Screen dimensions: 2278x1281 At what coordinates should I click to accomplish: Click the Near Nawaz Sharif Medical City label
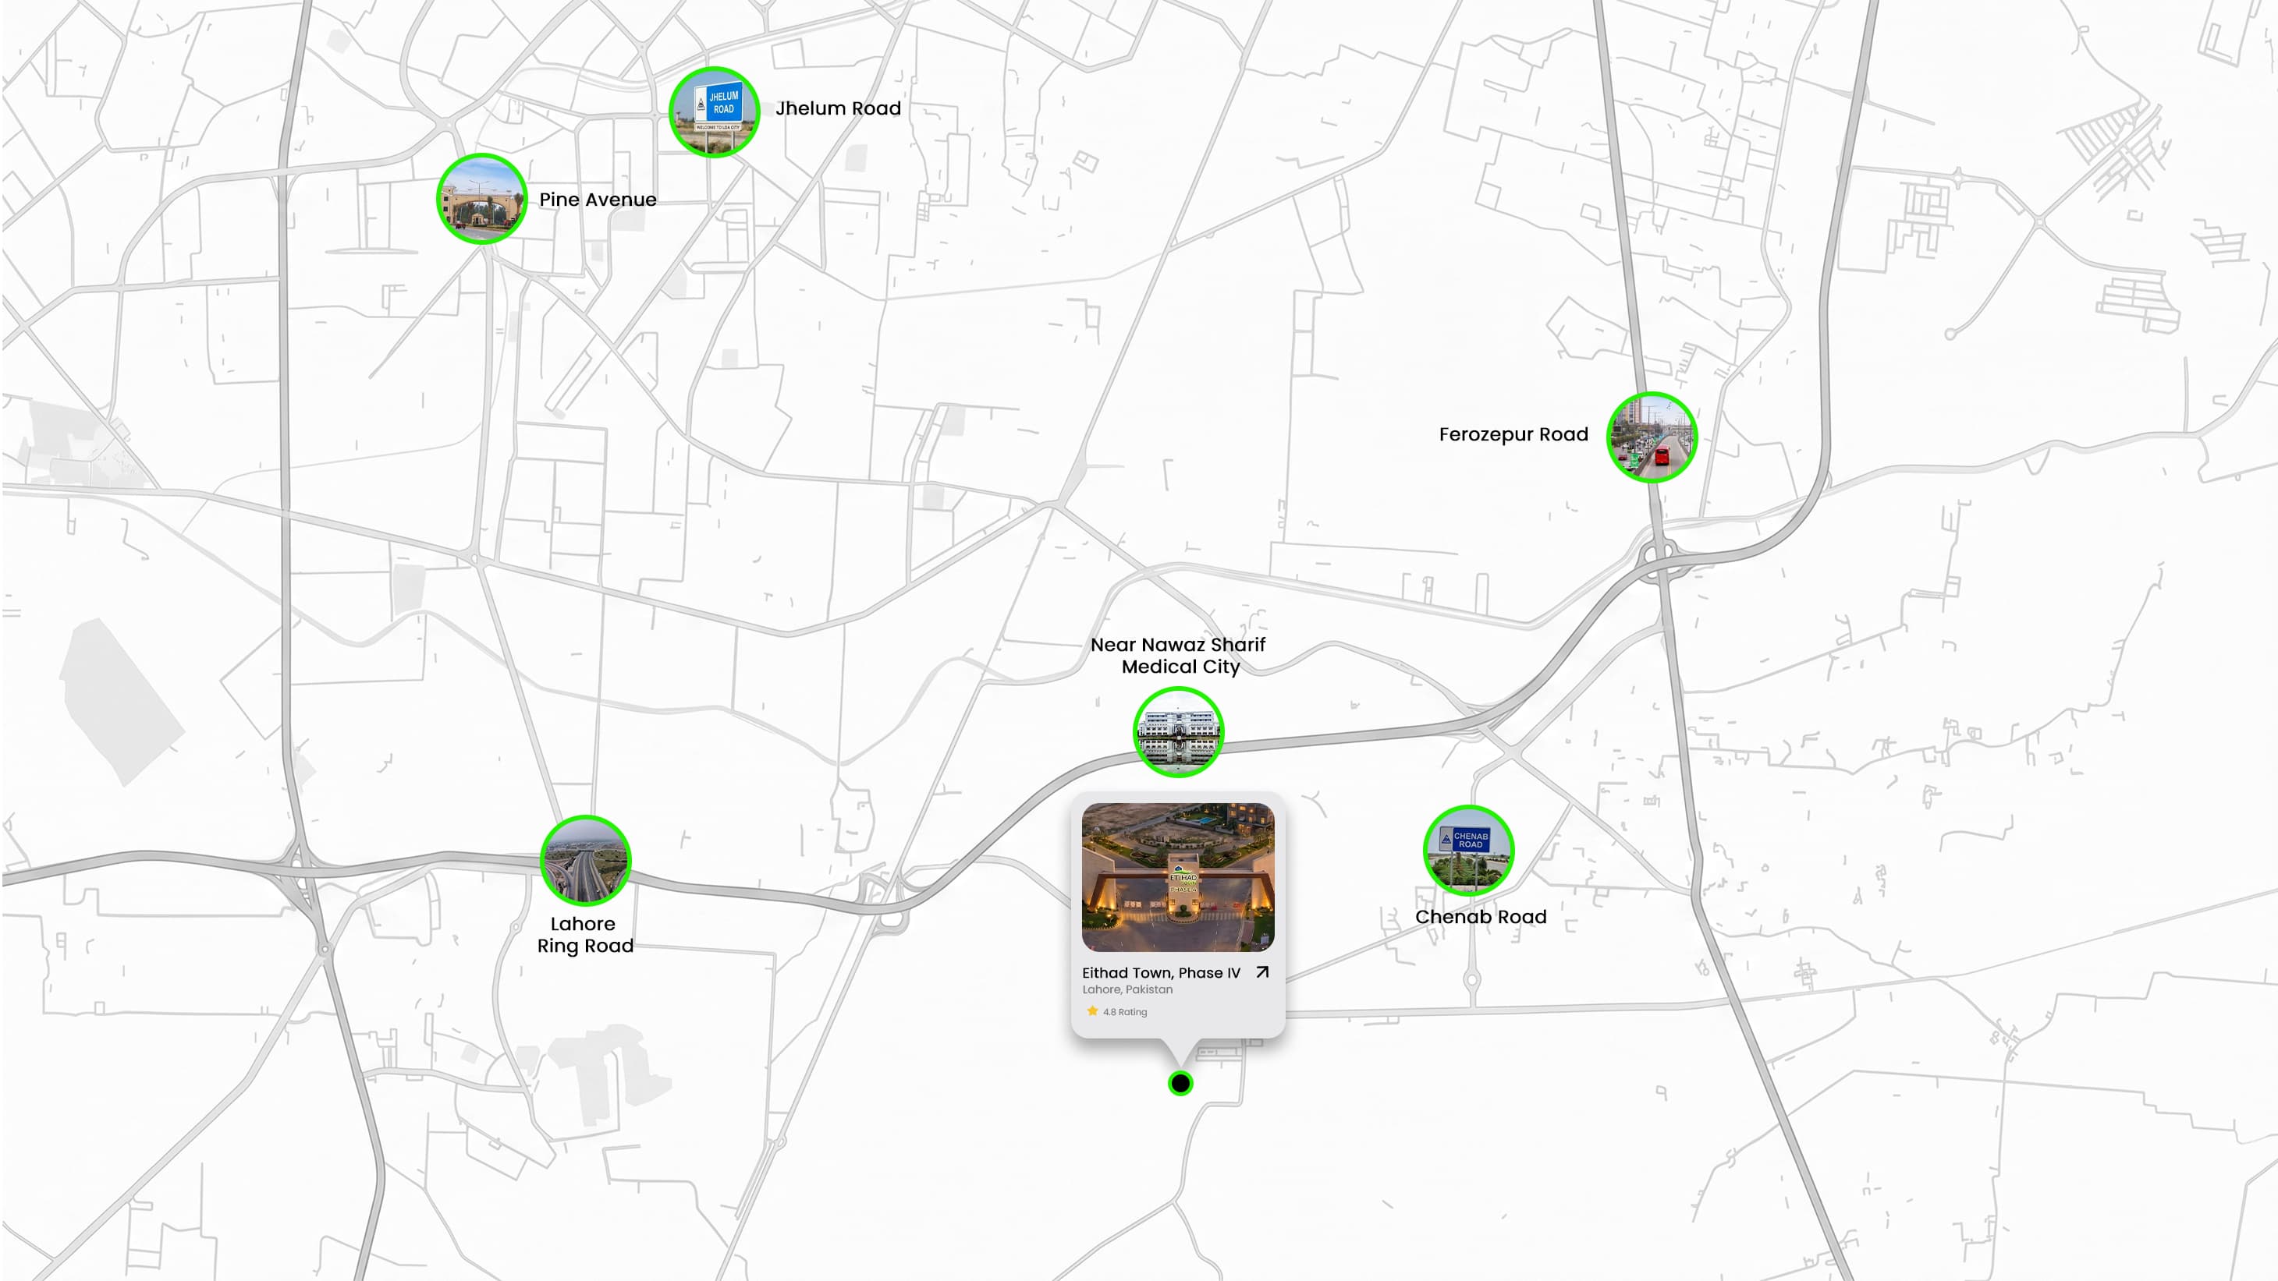pos(1179,655)
